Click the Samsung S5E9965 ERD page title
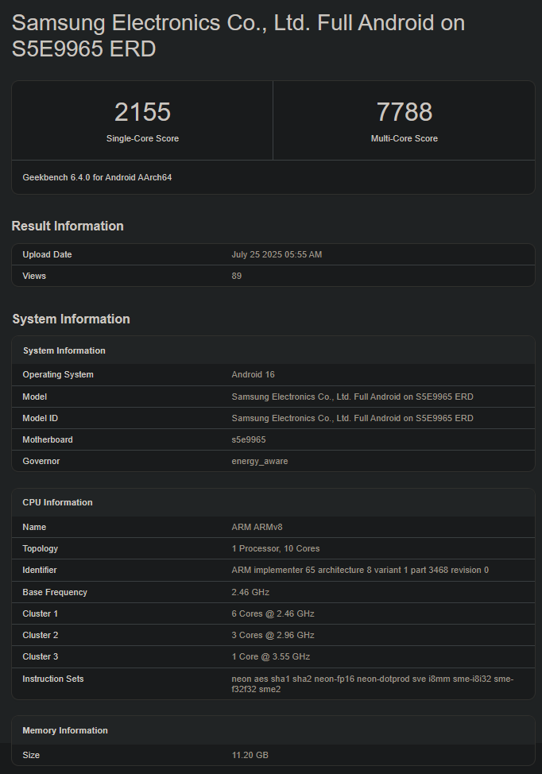Image resolution: width=542 pixels, height=774 pixels. [238, 36]
